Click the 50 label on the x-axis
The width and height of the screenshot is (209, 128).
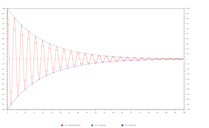pyautogui.click(x=96, y=113)
